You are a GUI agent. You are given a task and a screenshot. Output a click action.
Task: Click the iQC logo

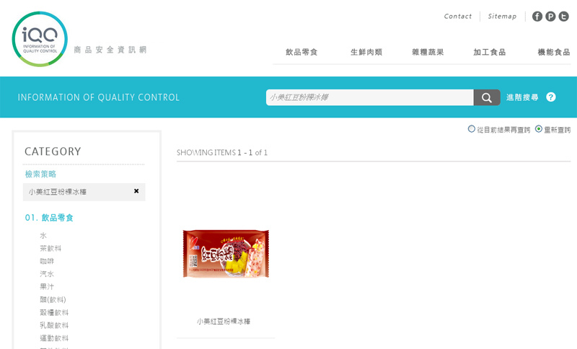click(40, 39)
